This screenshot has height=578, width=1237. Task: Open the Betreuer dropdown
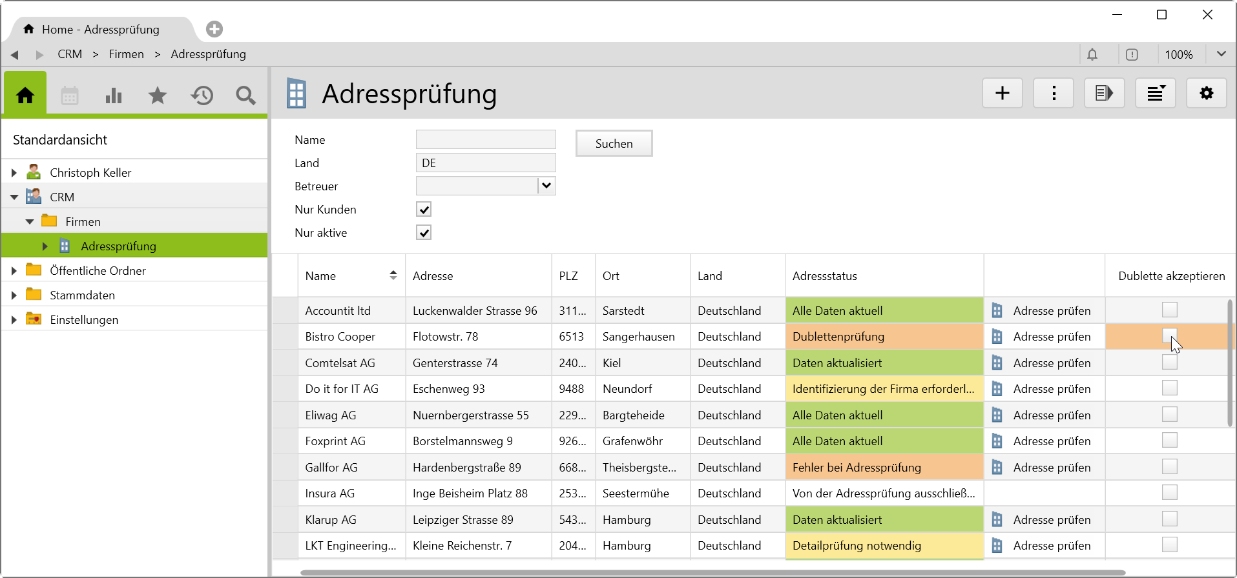(546, 186)
